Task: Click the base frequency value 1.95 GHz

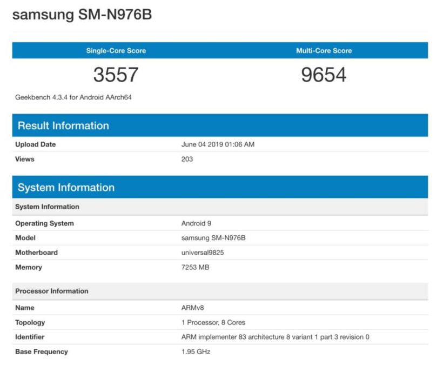Action: [x=196, y=351]
